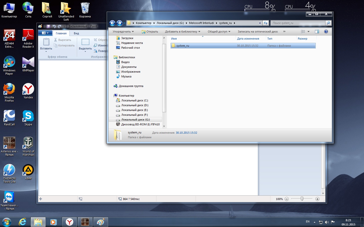Open Explorer help with the question mark icon
Screen dimensions: 364x227
[x=326, y=32]
